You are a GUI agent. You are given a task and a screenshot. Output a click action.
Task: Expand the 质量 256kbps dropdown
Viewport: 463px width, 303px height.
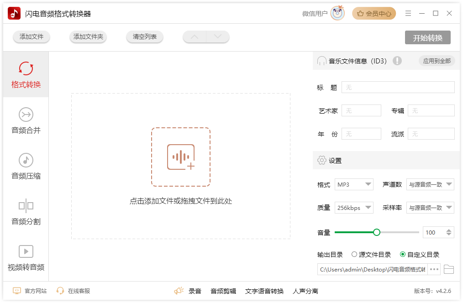coord(354,208)
